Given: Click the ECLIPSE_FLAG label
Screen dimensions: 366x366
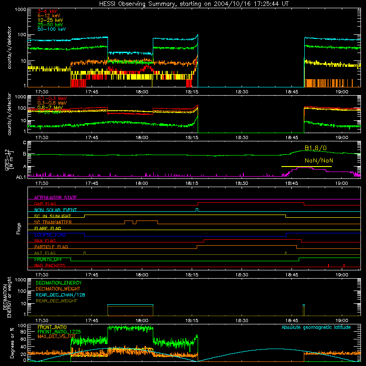Looking at the screenshot, I should tap(50, 235).
